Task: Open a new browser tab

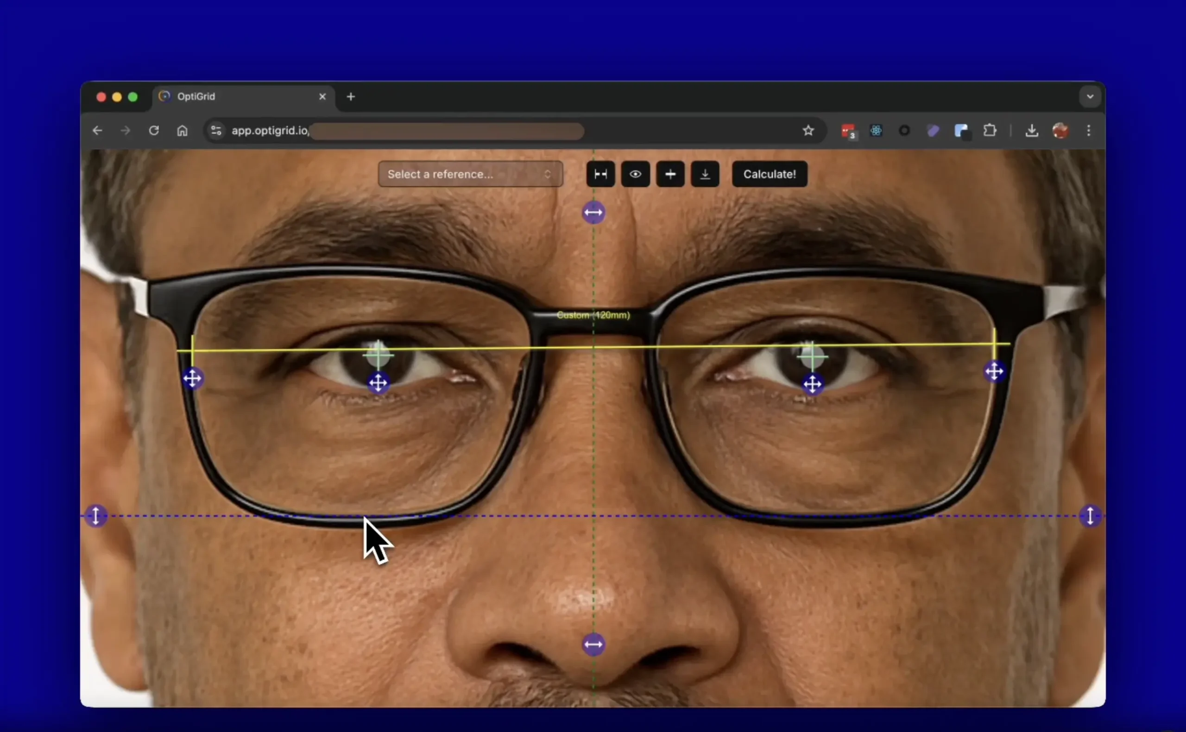Action: 351,97
